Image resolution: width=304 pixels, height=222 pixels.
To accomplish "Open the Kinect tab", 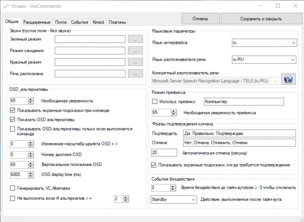I will 98,22.
